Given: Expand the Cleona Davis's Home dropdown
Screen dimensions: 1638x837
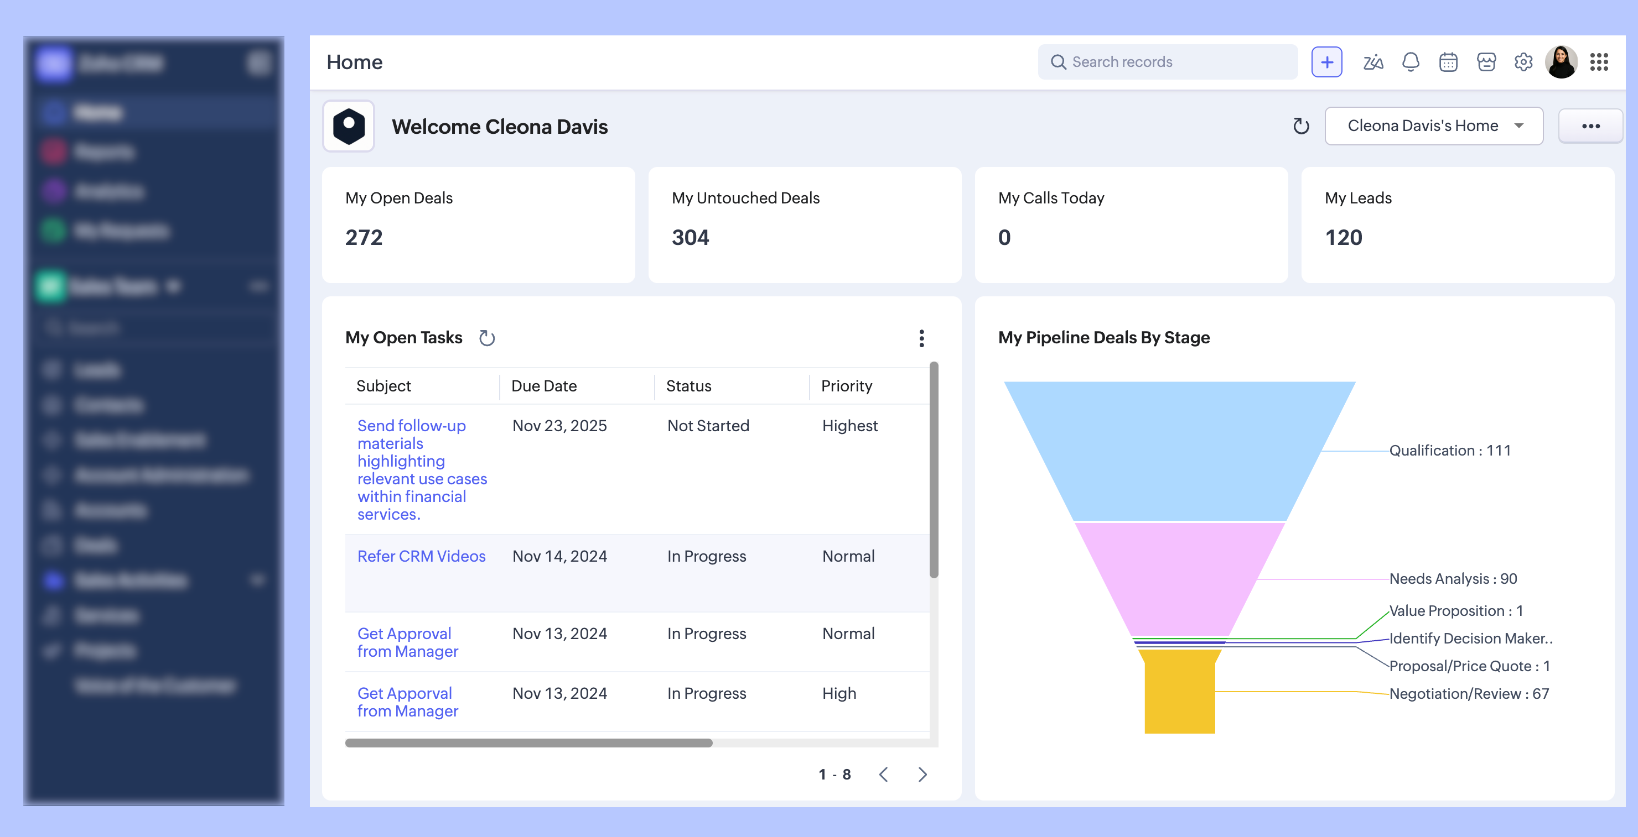Looking at the screenshot, I should (1433, 125).
